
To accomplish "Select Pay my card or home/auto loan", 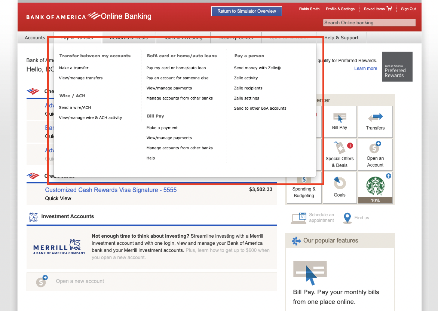I will pos(176,68).
